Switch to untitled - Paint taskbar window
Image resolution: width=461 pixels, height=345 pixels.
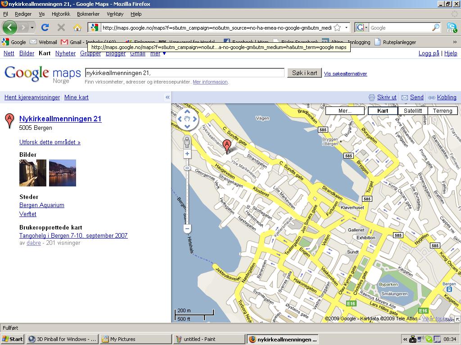[x=209, y=339]
